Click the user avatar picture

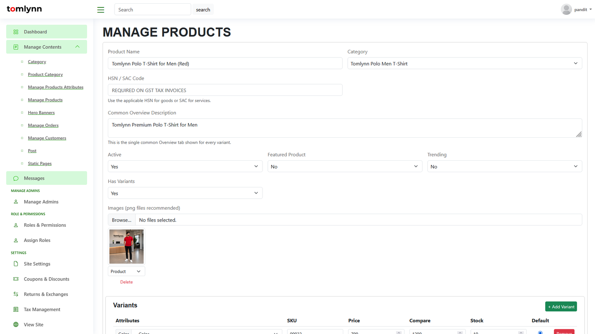tap(566, 9)
